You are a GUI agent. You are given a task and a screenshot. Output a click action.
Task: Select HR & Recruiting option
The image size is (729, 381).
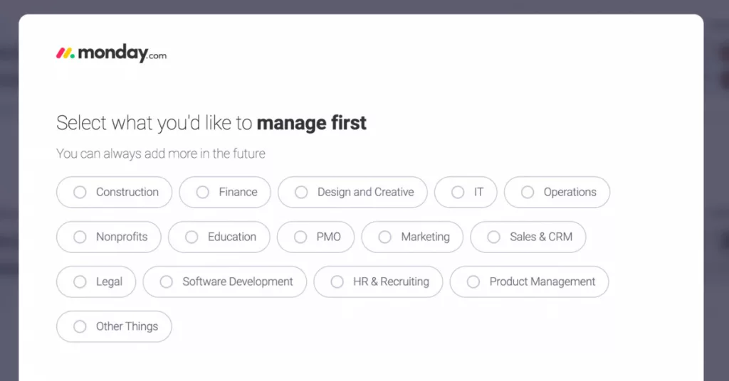[379, 281]
